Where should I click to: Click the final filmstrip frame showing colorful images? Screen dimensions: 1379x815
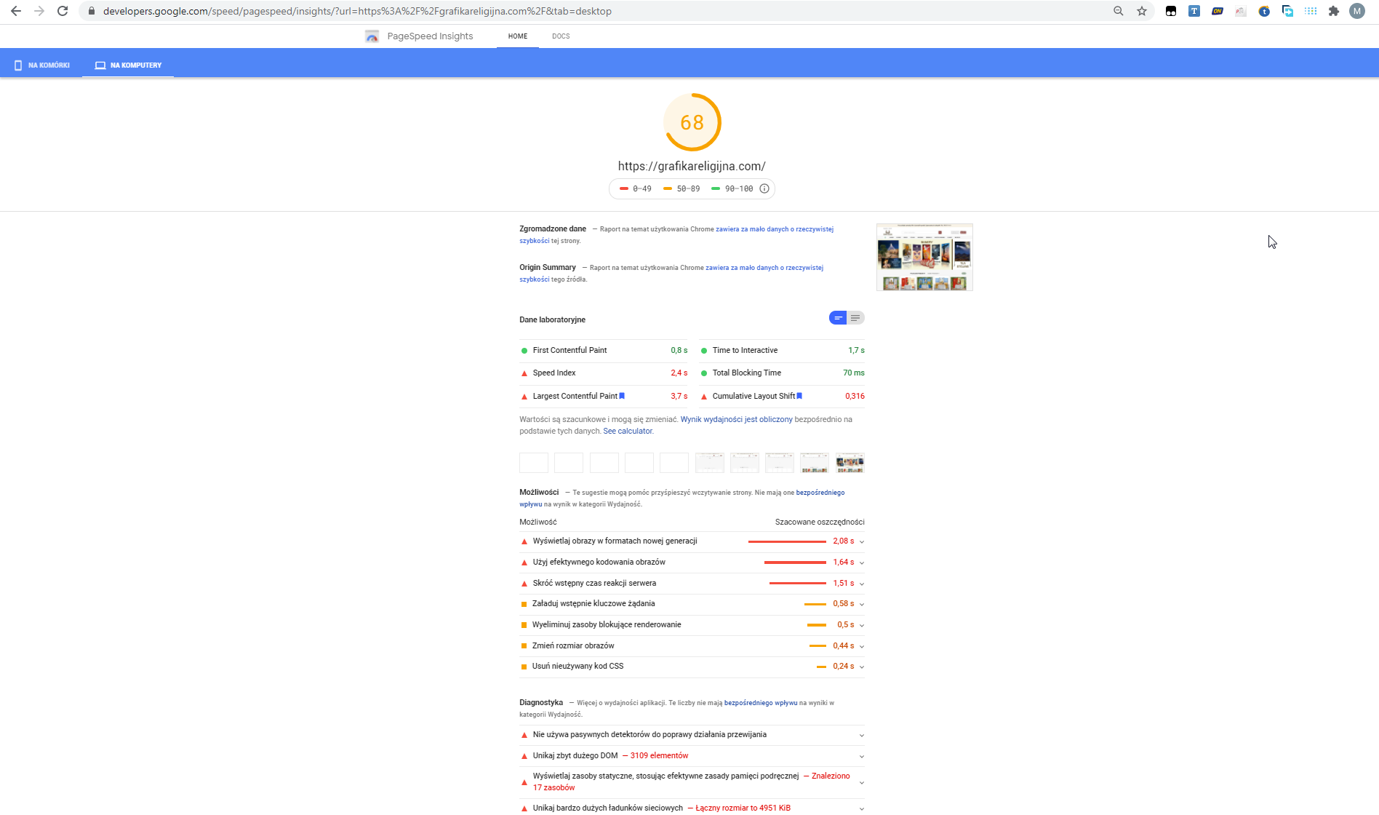point(850,463)
